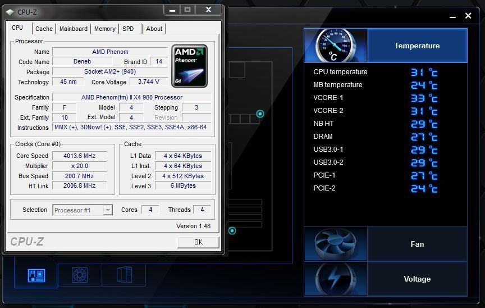This screenshot has height=308, width=485.
Task: Click Level 3 cache value '6 MBytes'
Action: [183, 185]
